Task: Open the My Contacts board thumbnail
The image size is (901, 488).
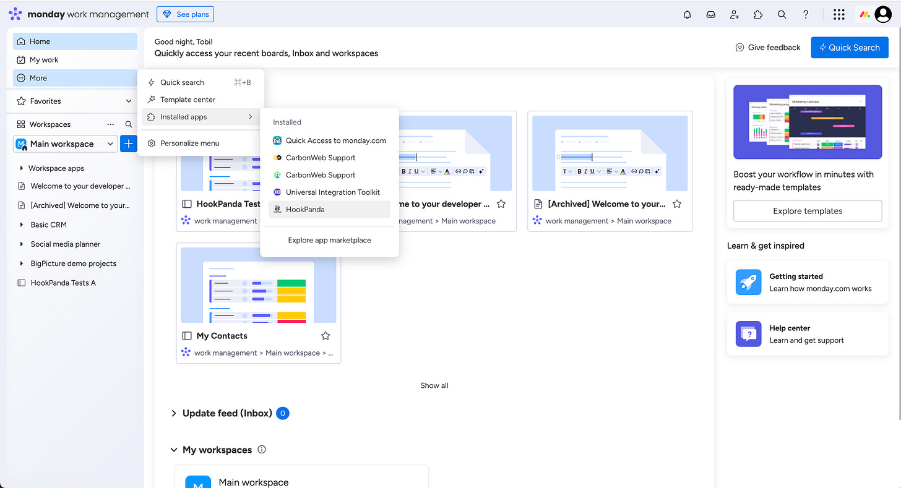Action: click(259, 285)
